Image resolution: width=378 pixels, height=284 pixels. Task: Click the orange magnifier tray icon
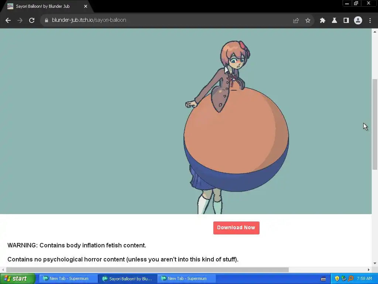click(351, 278)
